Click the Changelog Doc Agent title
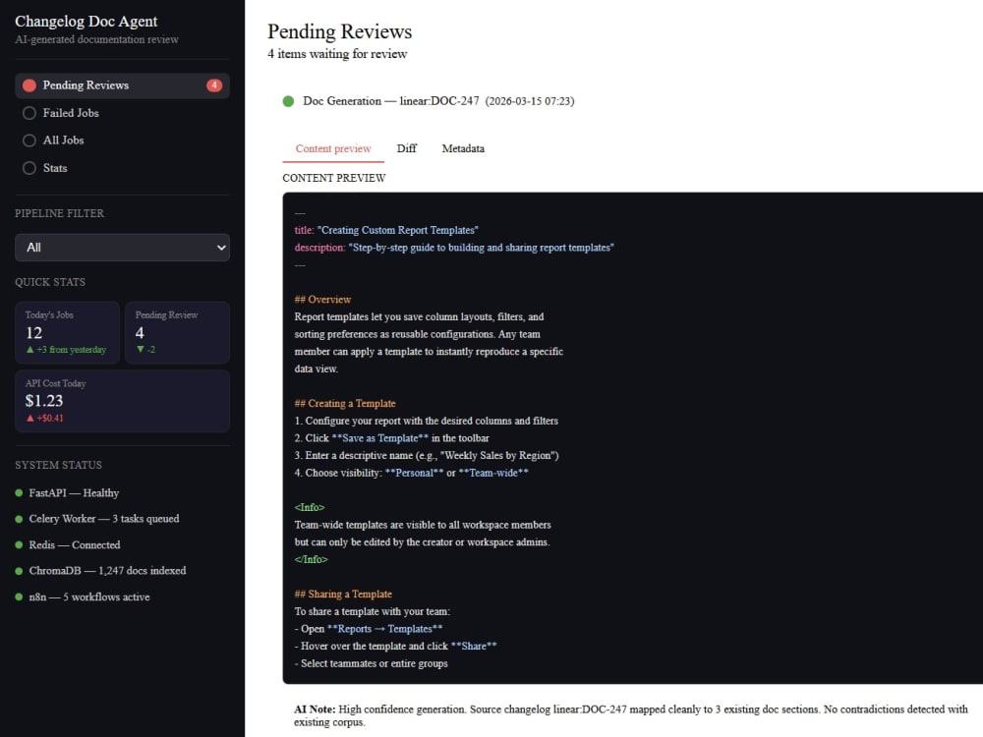983x737 pixels. click(86, 22)
